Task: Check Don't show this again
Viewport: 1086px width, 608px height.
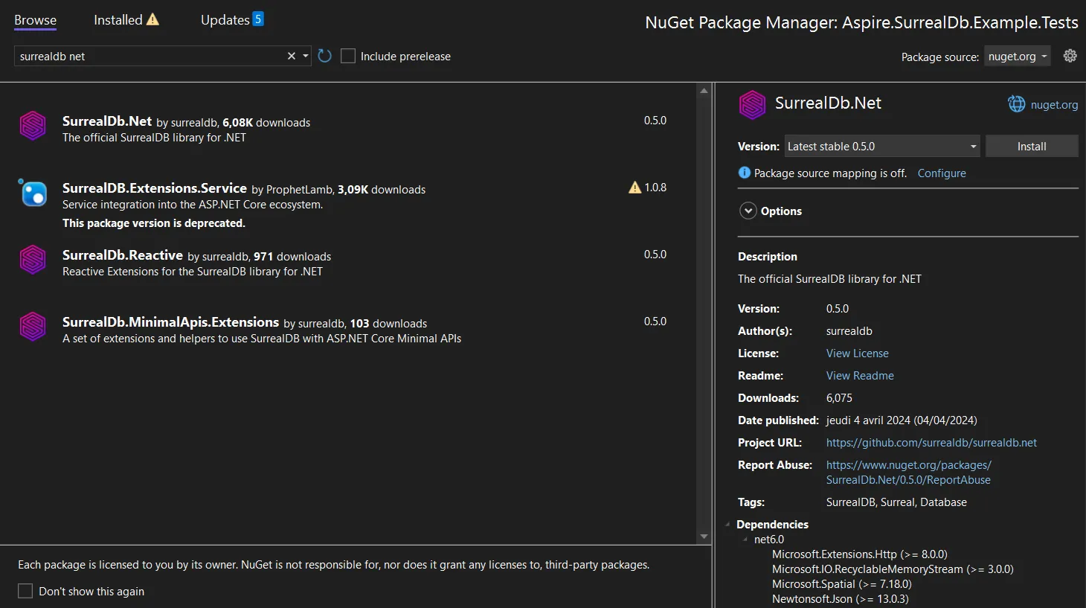Action: [x=25, y=590]
